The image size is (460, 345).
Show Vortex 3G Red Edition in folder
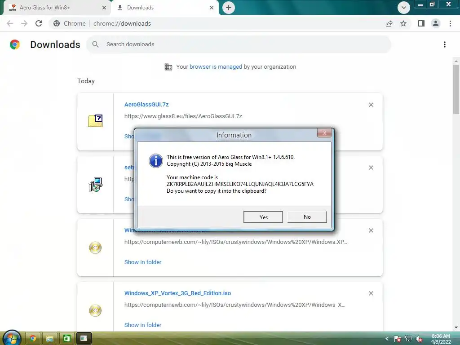(x=143, y=325)
